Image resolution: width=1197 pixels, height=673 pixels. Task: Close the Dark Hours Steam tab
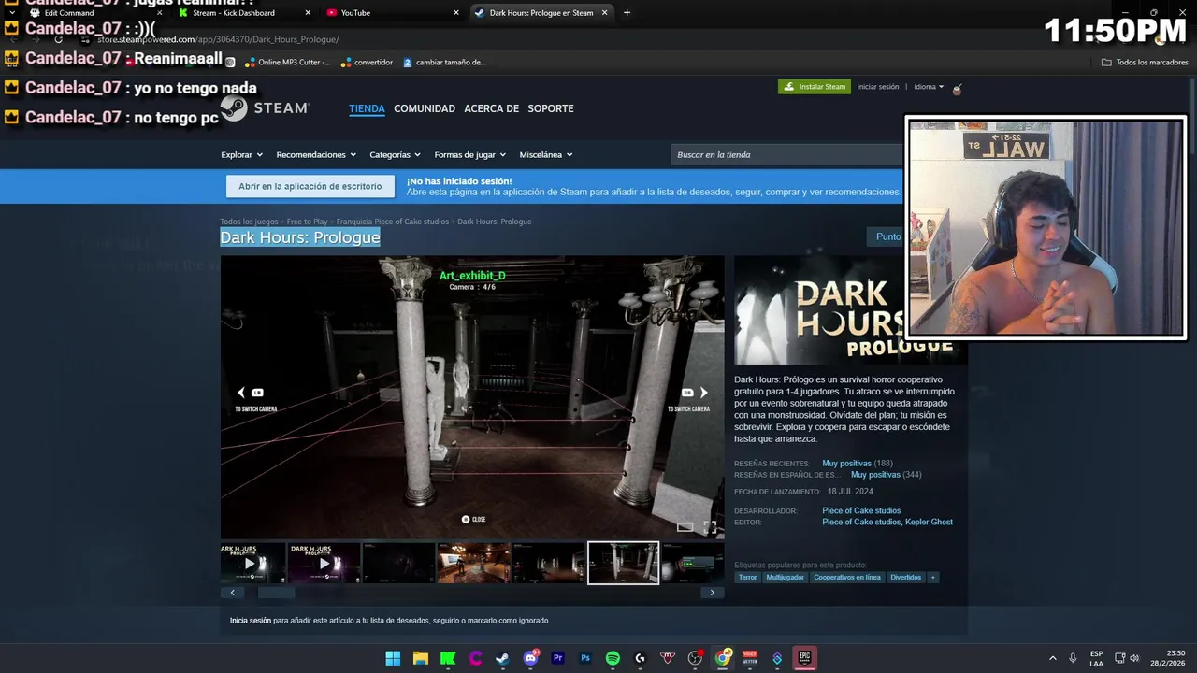tap(605, 13)
